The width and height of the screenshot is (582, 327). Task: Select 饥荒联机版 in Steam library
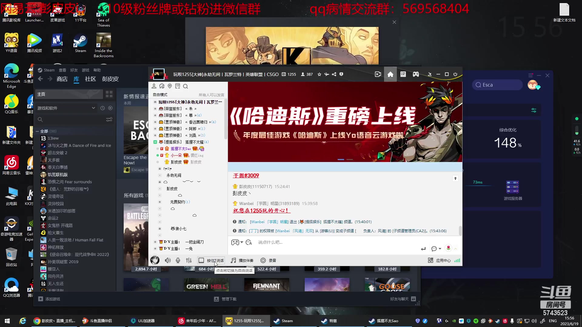coord(58,175)
